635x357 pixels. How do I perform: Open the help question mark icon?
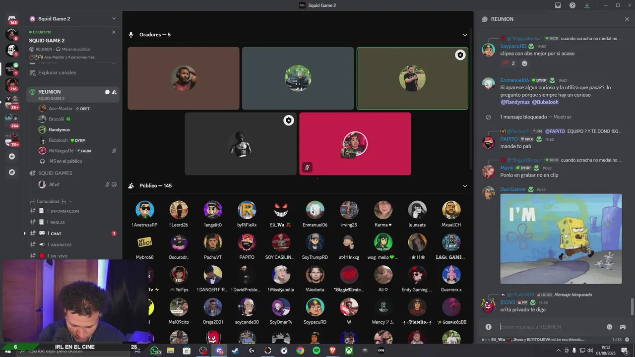pyautogui.click(x=572, y=5)
